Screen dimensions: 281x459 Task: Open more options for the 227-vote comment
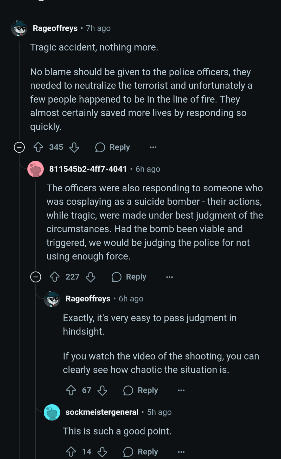170,277
